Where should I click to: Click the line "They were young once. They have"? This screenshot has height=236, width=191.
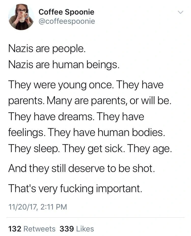[x=86, y=85]
